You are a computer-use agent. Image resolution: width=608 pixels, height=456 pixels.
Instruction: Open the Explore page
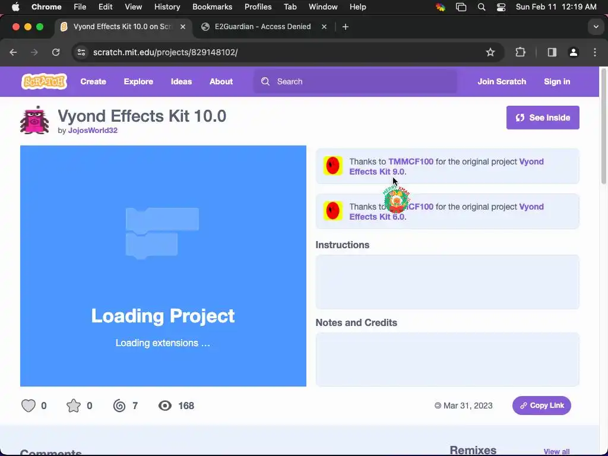[x=138, y=81]
